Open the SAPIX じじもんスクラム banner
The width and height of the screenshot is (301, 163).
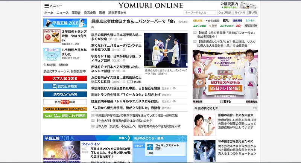tap(65, 109)
